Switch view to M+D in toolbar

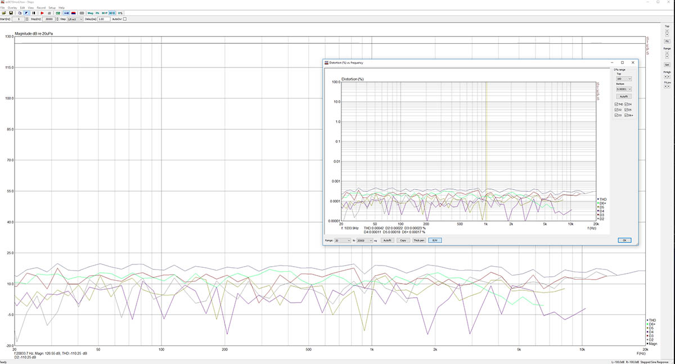112,13
